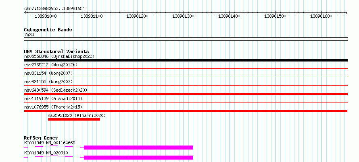
Task: Click ruler coordinate 138981100
Action: [92, 16]
